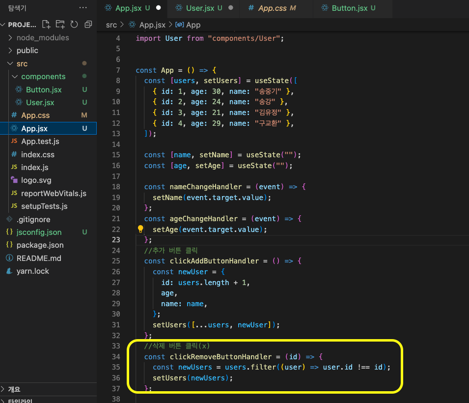Click the App.jsx breadcrumb segment
The image size is (469, 403).
152,25
